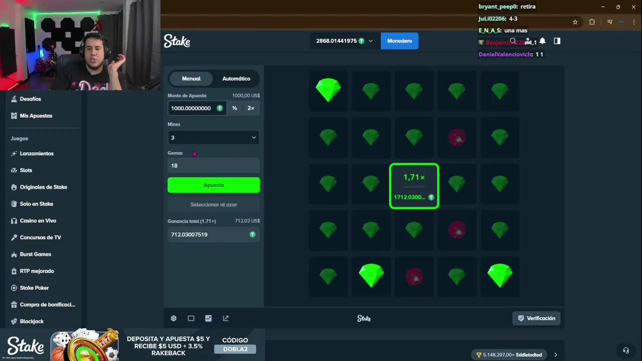Click the 5.148.297,00× Eddietodtod entry
This screenshot has width=642, height=361.
[509, 355]
